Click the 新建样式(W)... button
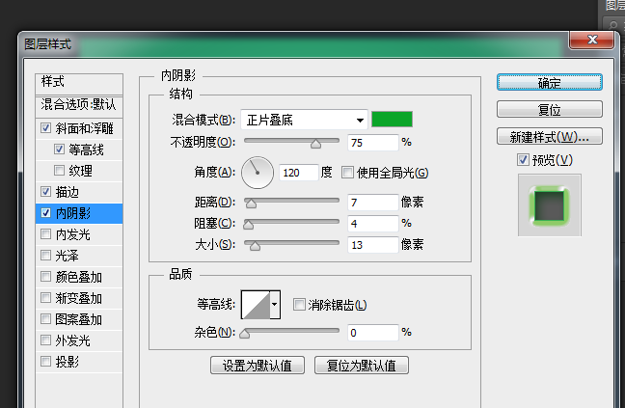The width and height of the screenshot is (625, 408). [549, 136]
